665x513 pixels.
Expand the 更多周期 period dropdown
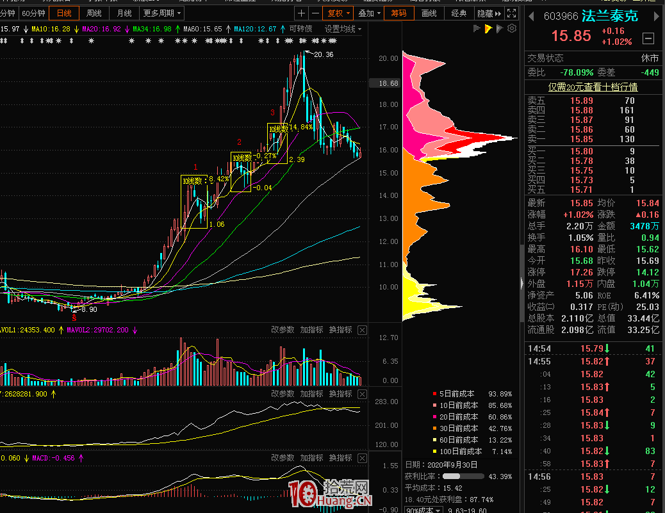pos(162,13)
